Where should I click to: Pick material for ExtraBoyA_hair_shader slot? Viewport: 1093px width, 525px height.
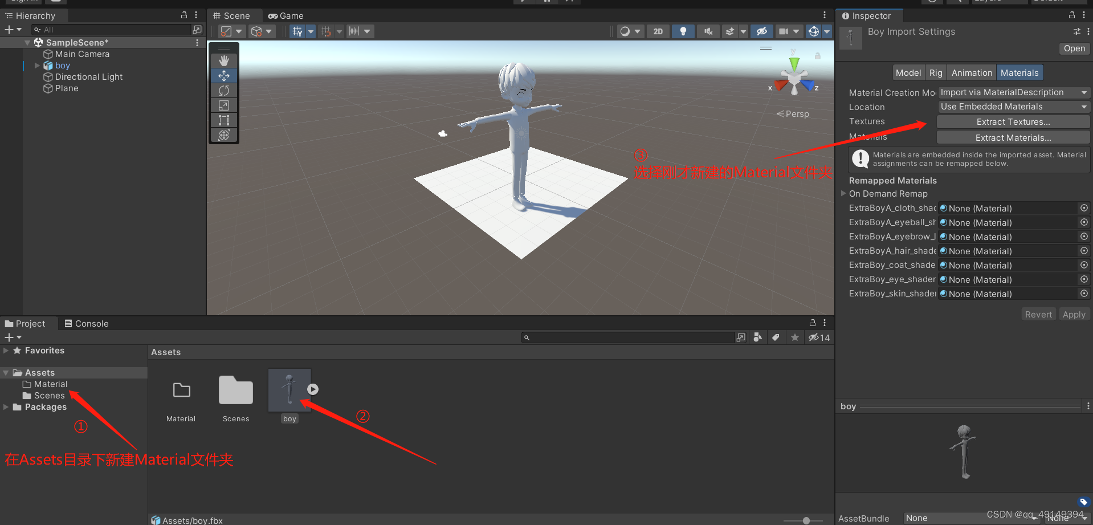tap(1084, 251)
